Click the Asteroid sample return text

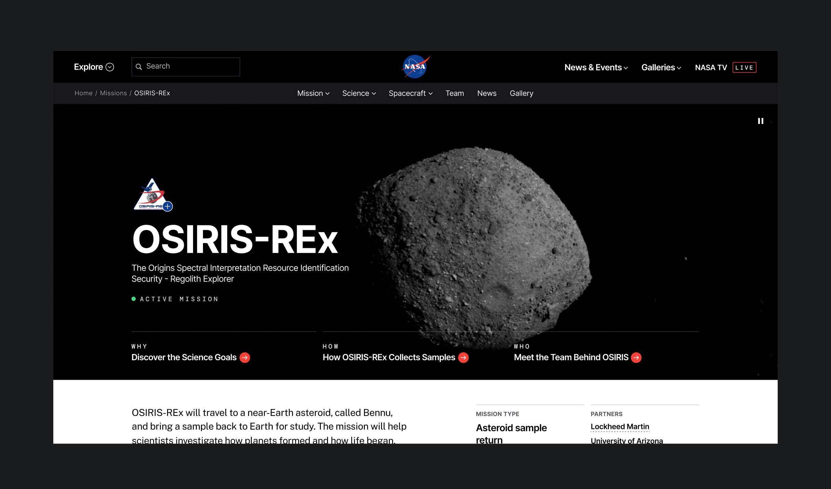[511, 434]
